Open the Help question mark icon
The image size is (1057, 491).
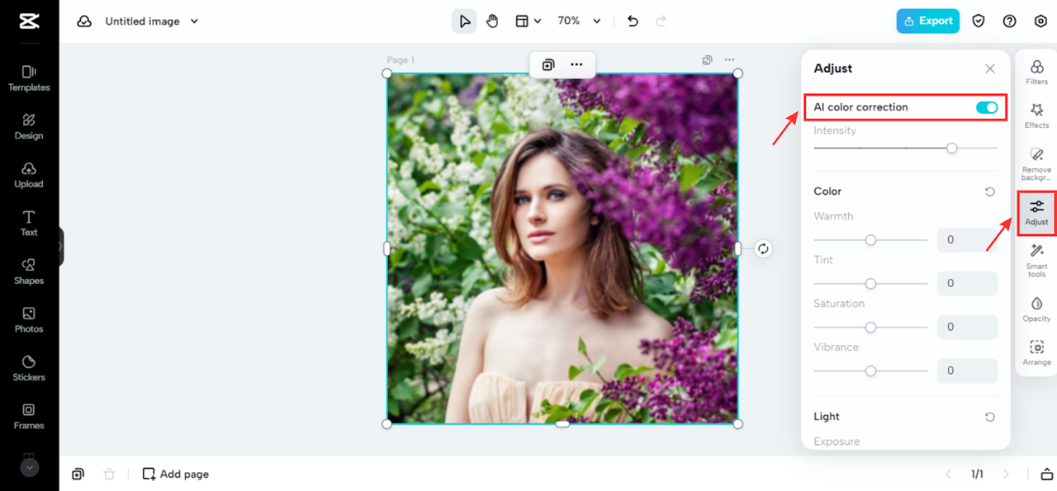pos(1009,21)
